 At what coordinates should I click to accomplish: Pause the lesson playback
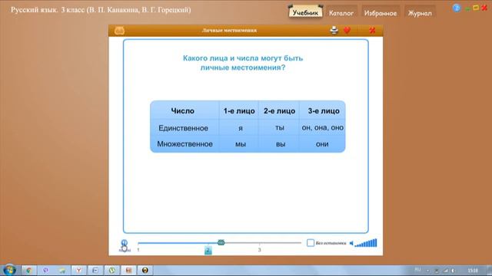coord(125,243)
